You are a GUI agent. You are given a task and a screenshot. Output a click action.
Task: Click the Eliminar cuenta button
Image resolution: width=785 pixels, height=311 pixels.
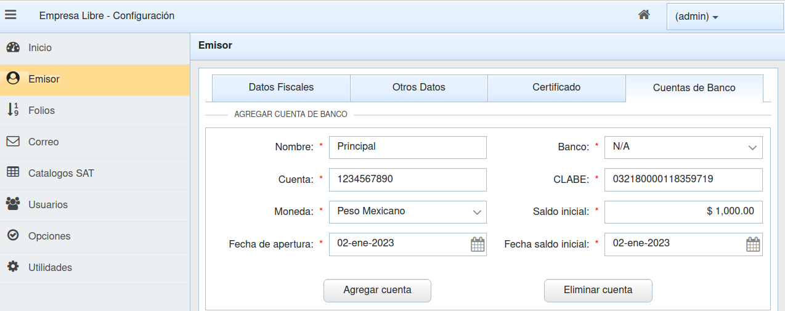[598, 290]
